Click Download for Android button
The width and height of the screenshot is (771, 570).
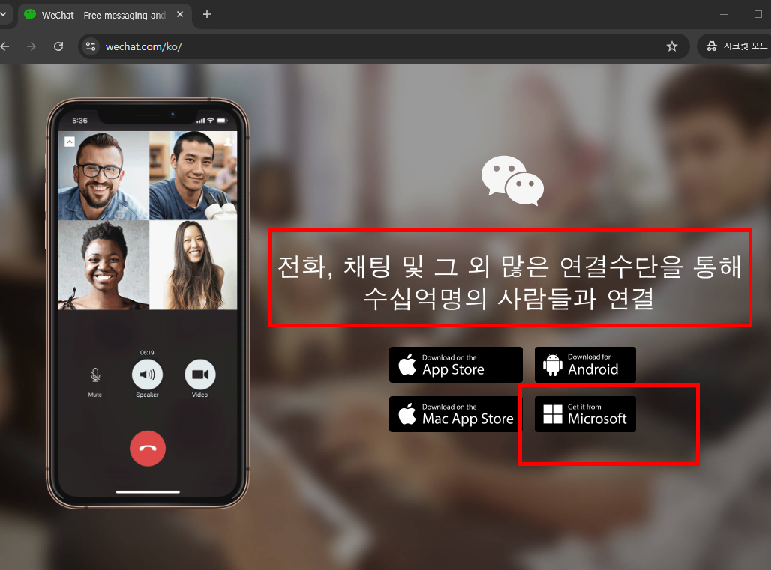[585, 365]
